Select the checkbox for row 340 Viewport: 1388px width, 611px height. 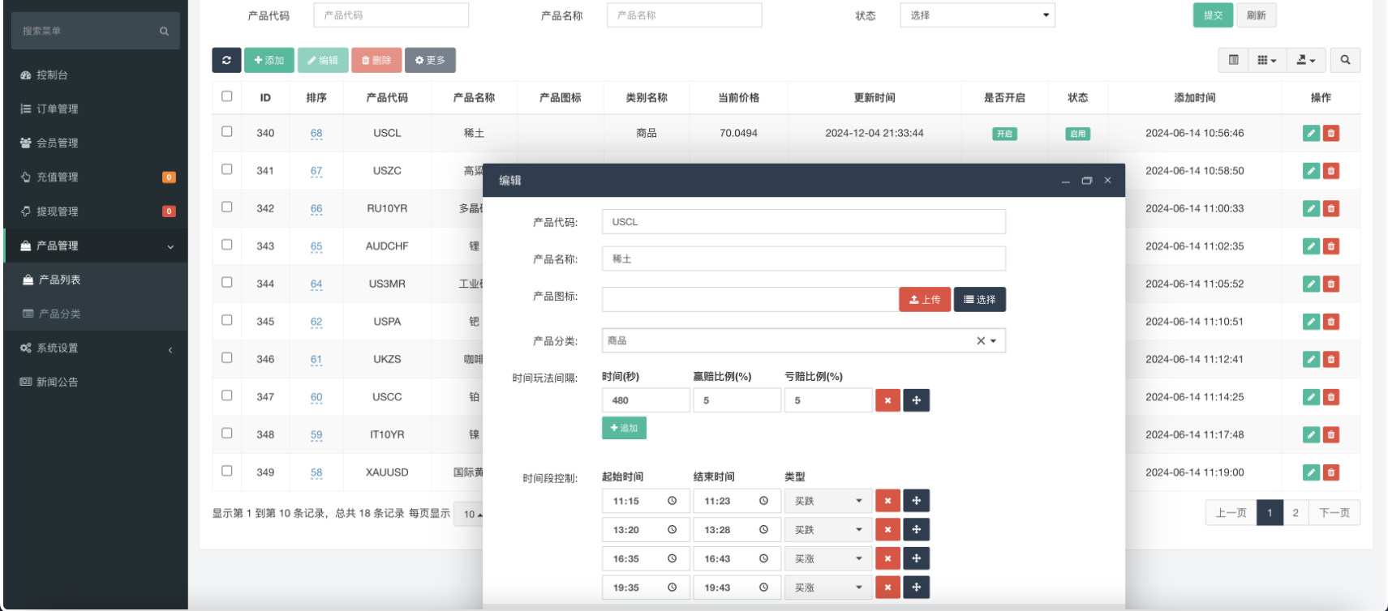click(227, 131)
